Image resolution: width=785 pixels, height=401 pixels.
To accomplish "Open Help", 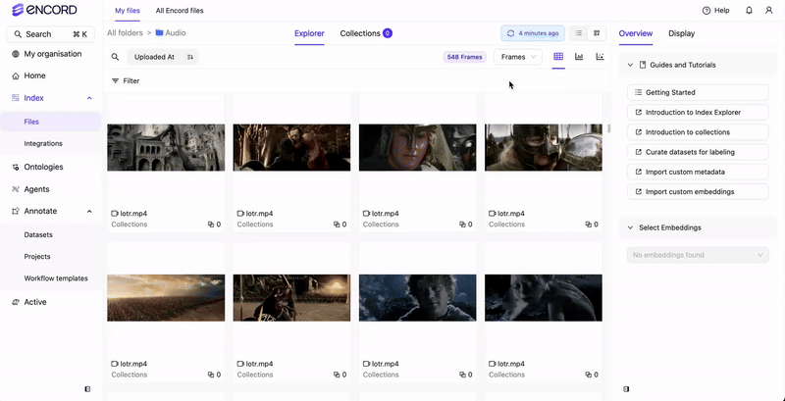I will click(716, 11).
